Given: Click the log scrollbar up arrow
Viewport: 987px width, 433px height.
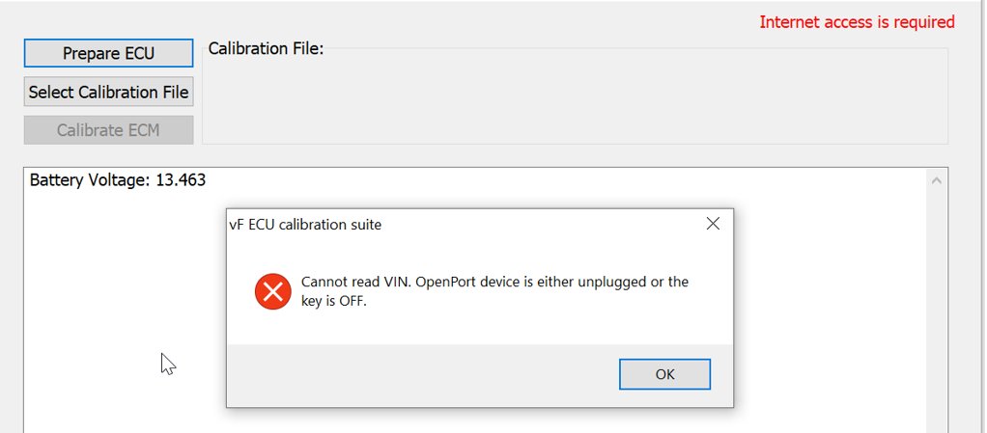Looking at the screenshot, I should (x=936, y=181).
